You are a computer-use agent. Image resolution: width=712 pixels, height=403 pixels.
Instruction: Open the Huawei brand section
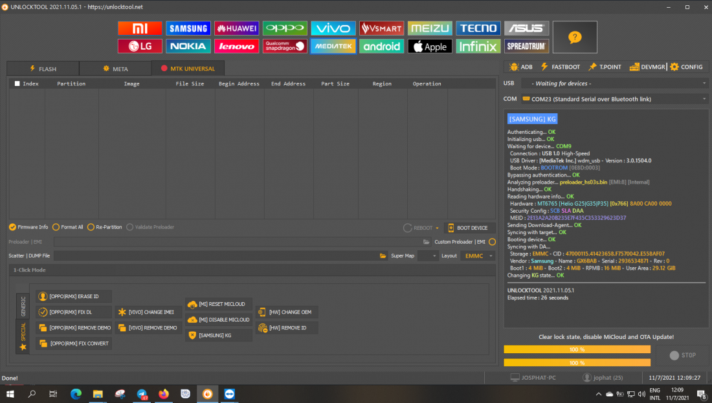[x=236, y=28]
